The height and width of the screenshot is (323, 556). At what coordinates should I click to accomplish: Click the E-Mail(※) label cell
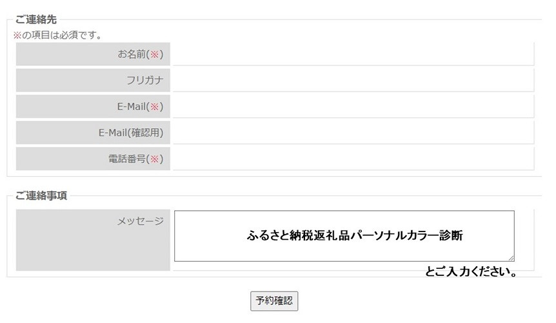pos(93,106)
